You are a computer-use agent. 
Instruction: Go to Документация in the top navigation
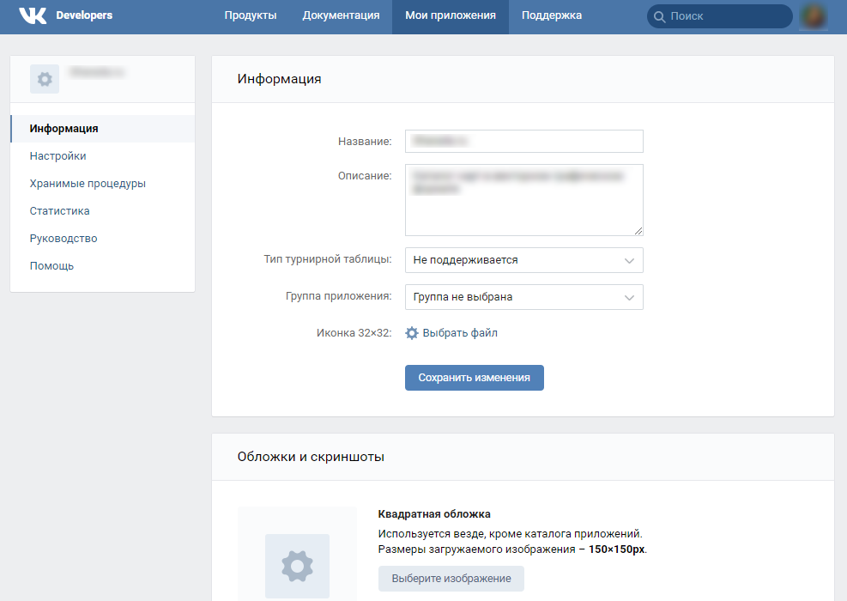point(341,15)
